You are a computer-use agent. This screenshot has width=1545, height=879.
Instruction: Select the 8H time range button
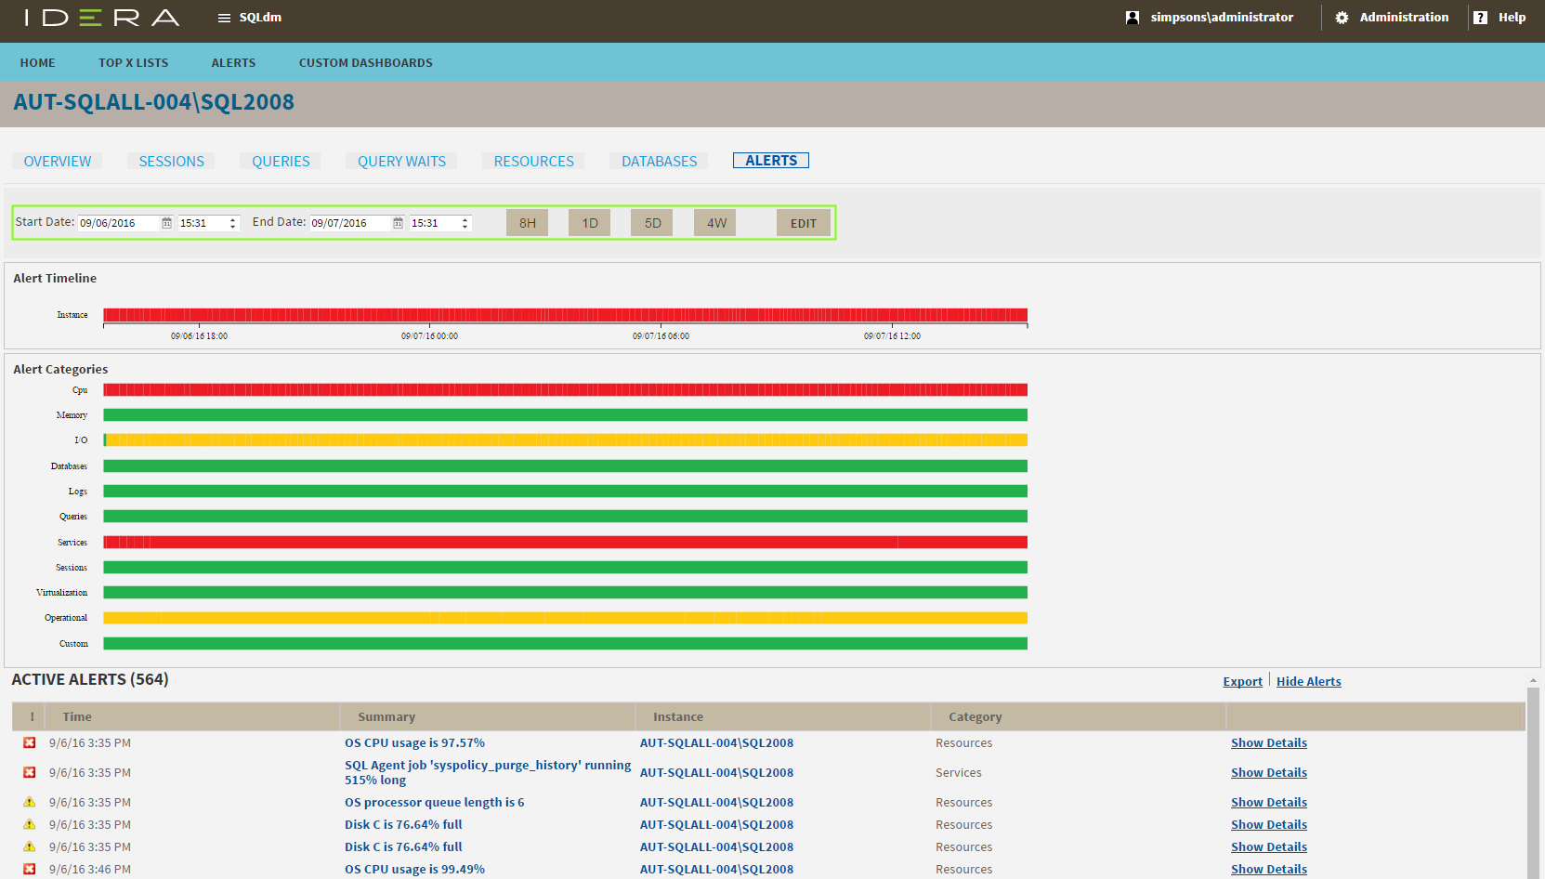pos(527,223)
